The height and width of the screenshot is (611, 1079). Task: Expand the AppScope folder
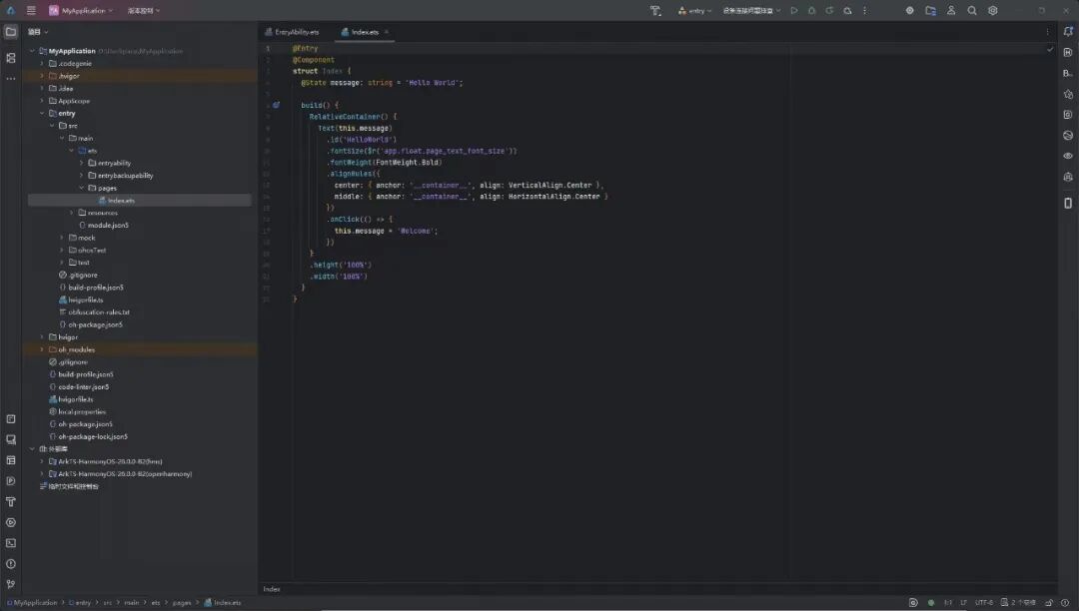(42, 101)
